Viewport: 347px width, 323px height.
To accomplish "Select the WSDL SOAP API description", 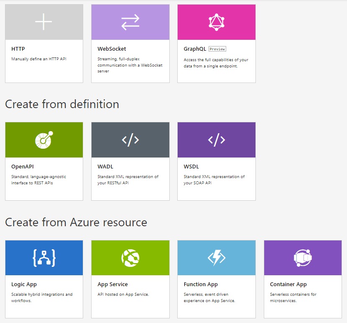I will pos(214,180).
